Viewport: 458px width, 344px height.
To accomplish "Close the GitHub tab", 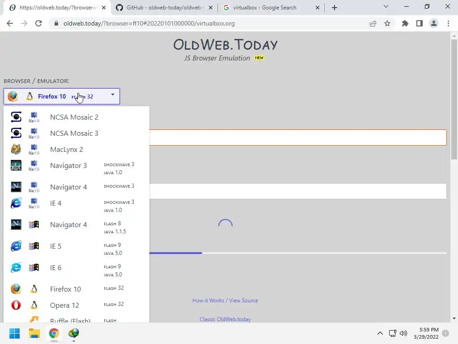I will pyautogui.click(x=211, y=8).
